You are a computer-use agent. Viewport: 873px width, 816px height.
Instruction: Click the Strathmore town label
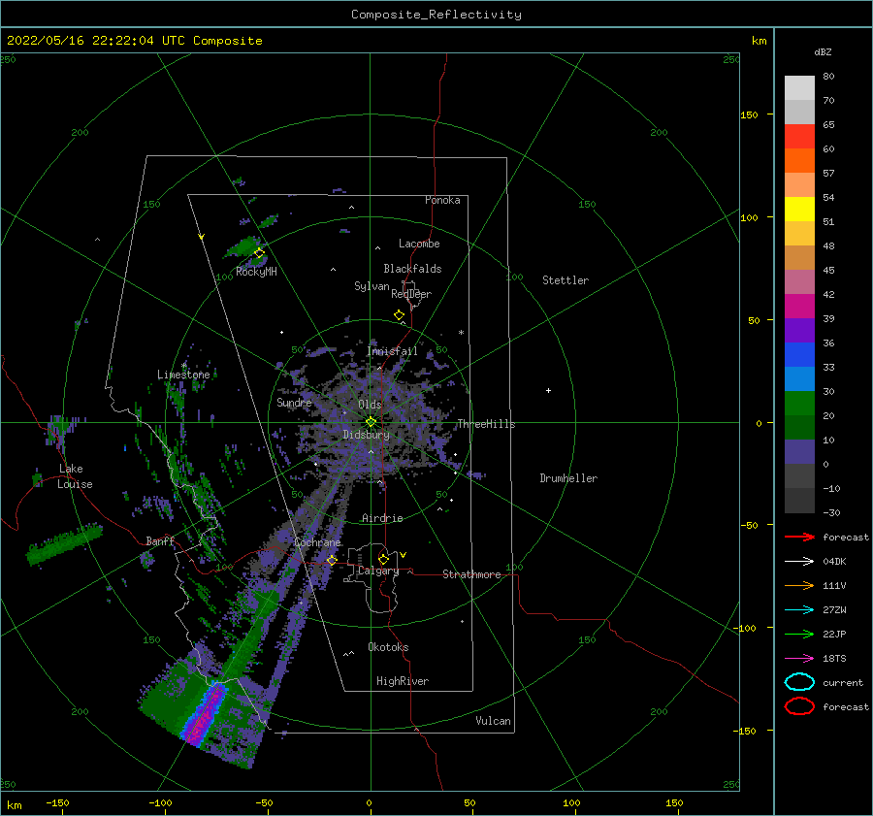click(x=471, y=574)
